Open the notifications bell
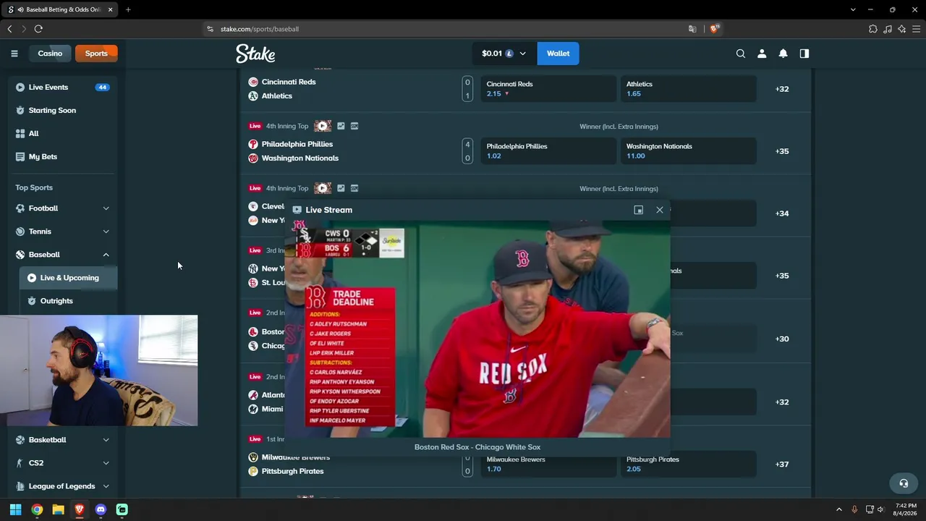This screenshot has width=926, height=521. [x=783, y=54]
